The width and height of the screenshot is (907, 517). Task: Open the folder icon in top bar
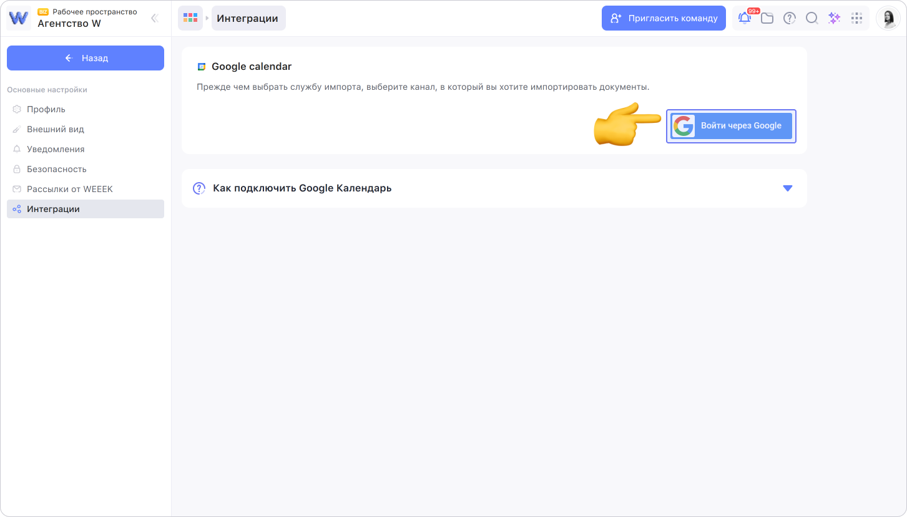767,18
